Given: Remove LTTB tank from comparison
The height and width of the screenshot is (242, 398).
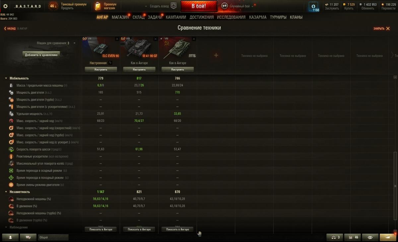Looking at the screenshot, I should click(x=194, y=39).
